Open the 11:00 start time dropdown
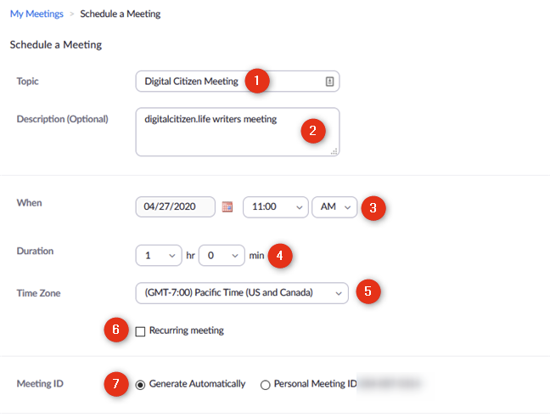 point(276,207)
